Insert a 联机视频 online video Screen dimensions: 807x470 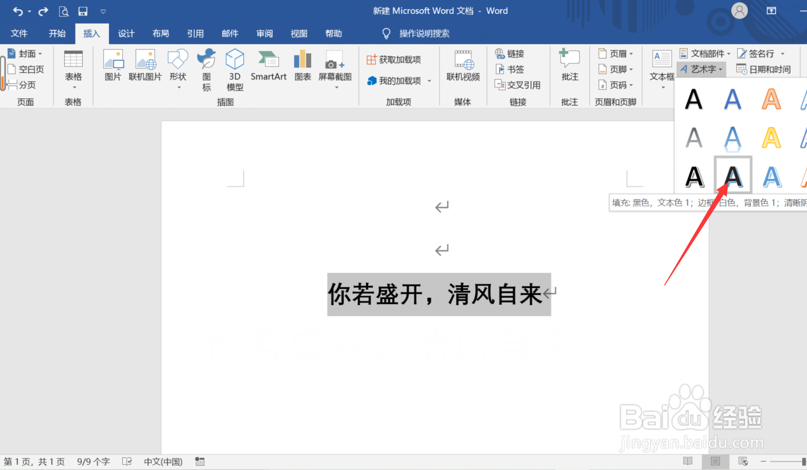(463, 65)
